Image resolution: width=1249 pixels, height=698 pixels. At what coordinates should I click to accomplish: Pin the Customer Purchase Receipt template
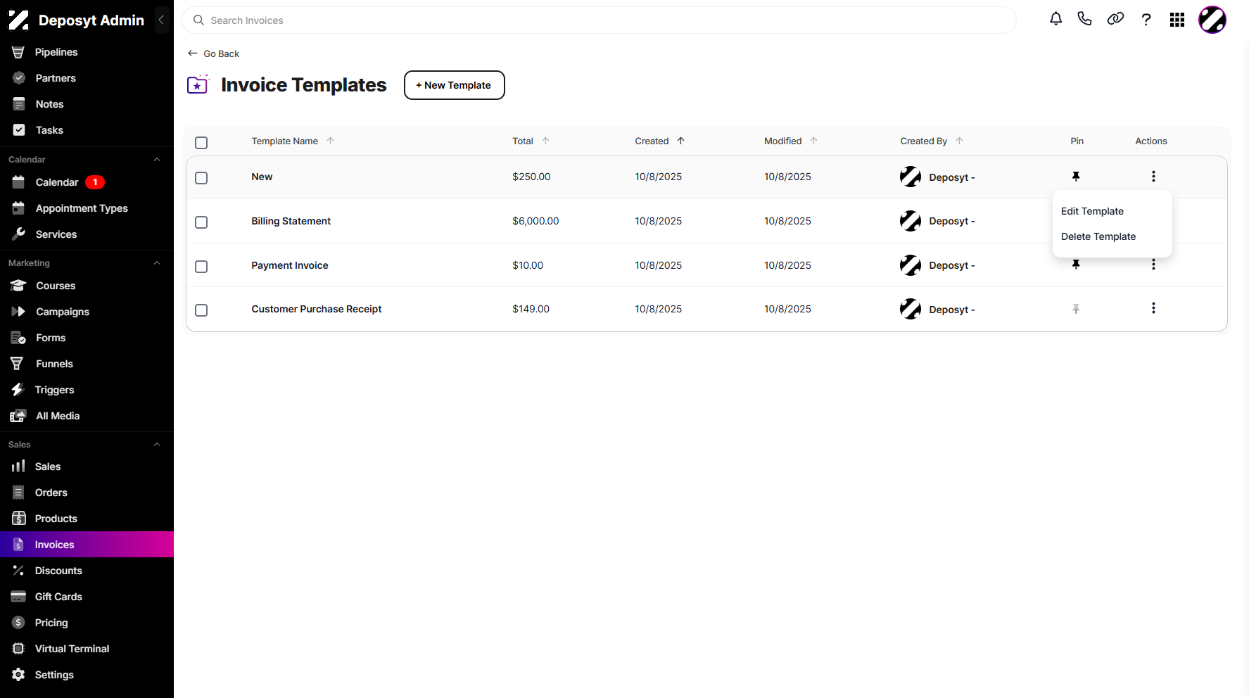click(x=1076, y=308)
